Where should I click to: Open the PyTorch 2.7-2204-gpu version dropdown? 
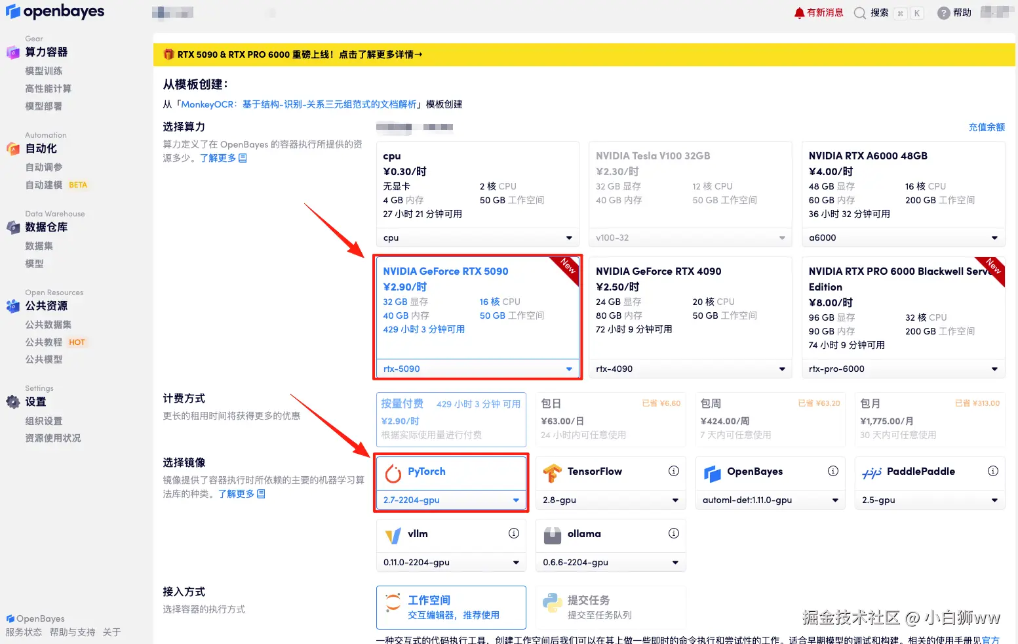pos(452,500)
